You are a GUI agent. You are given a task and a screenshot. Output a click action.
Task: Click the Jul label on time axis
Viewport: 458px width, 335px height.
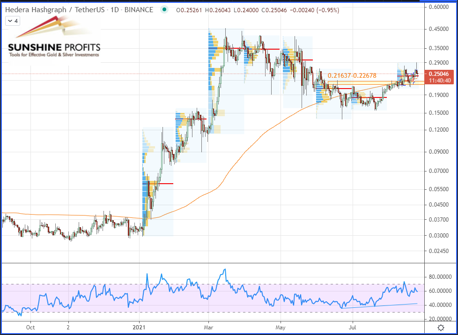353,327
